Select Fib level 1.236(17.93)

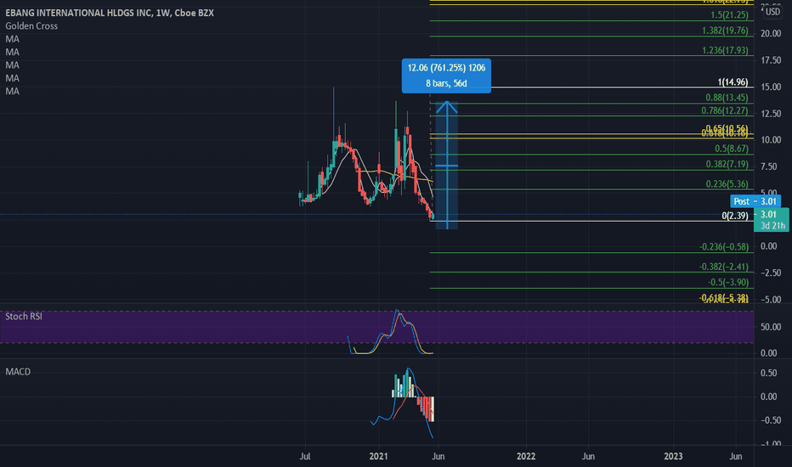pyautogui.click(x=725, y=50)
